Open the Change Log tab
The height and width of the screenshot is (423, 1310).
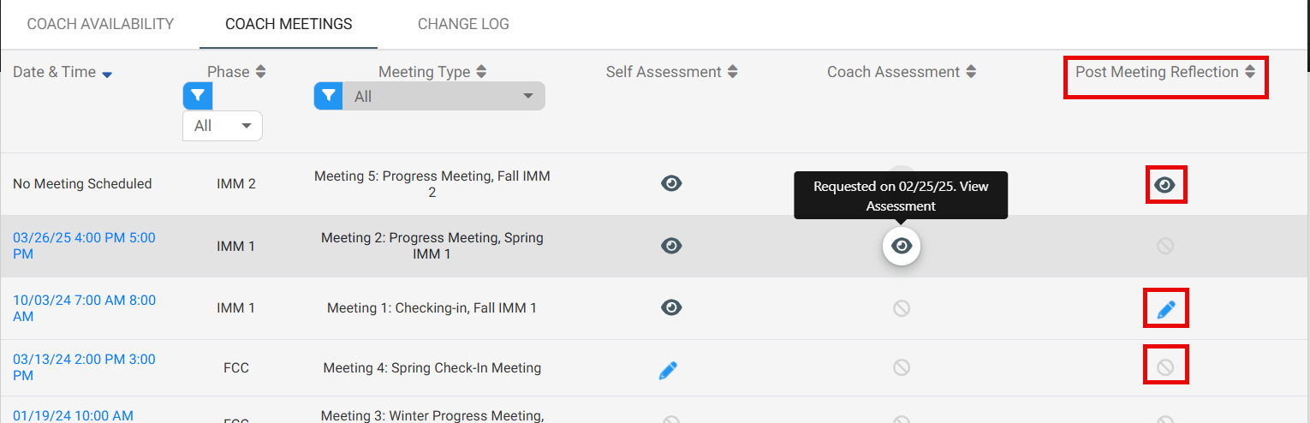click(463, 24)
